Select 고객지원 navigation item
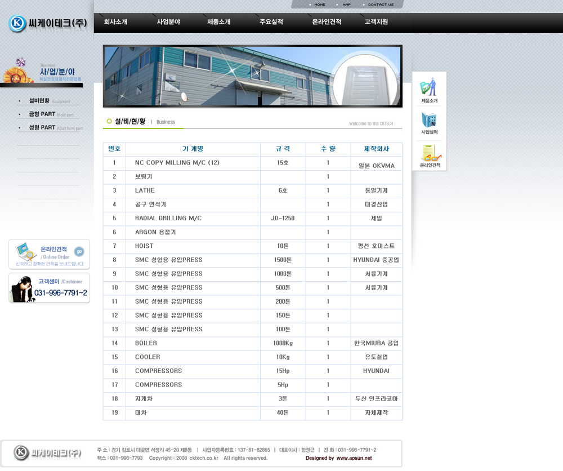 (x=376, y=22)
